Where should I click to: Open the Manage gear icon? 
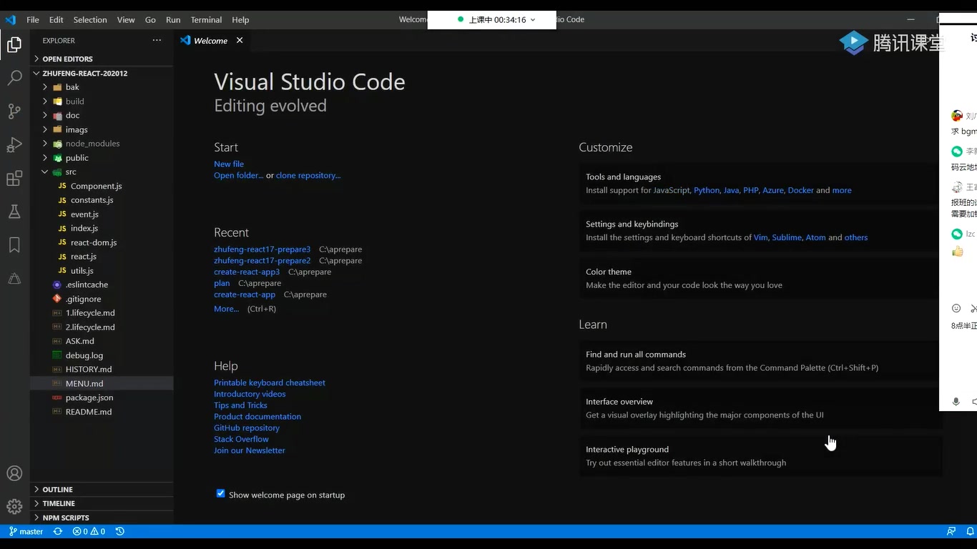tap(14, 506)
